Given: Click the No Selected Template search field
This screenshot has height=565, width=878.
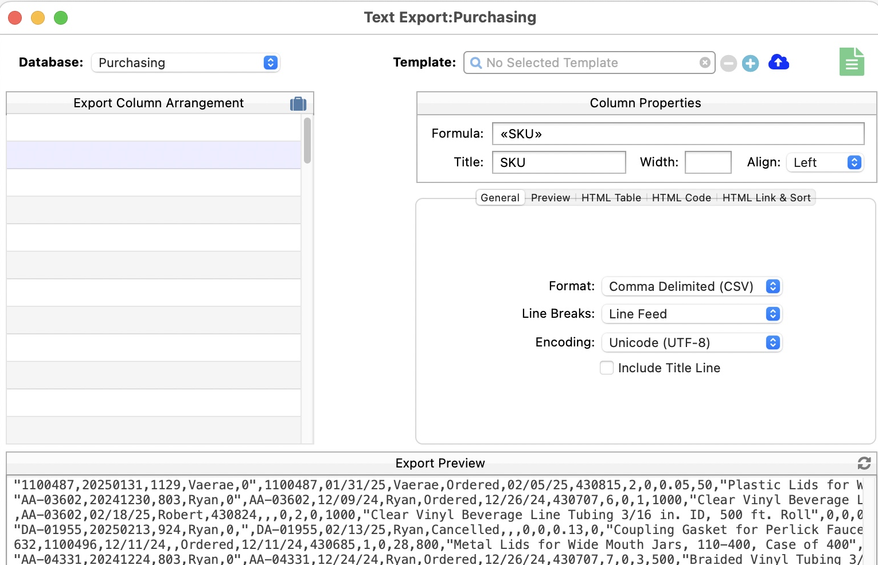Looking at the screenshot, I should (x=589, y=63).
